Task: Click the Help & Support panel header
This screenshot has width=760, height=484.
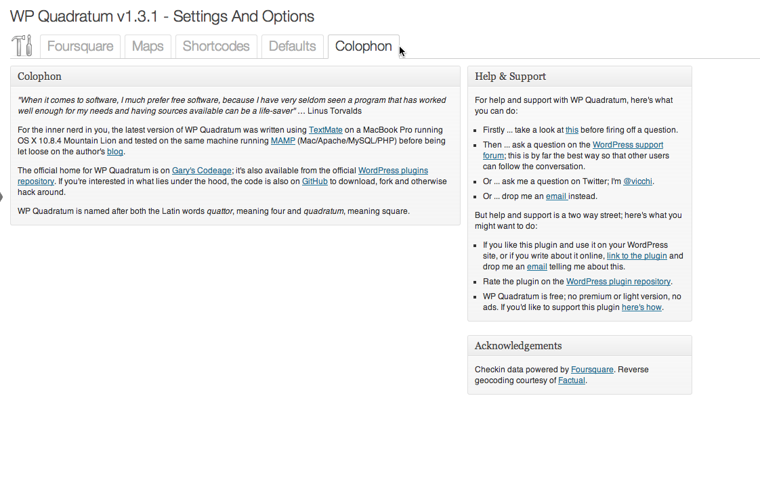Action: pyautogui.click(x=580, y=76)
